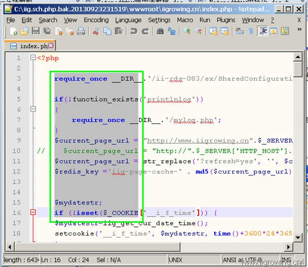The width and height of the screenshot is (308, 267).
Task: Click the vertical scrollbar thumb
Action: pyautogui.click(x=298, y=69)
